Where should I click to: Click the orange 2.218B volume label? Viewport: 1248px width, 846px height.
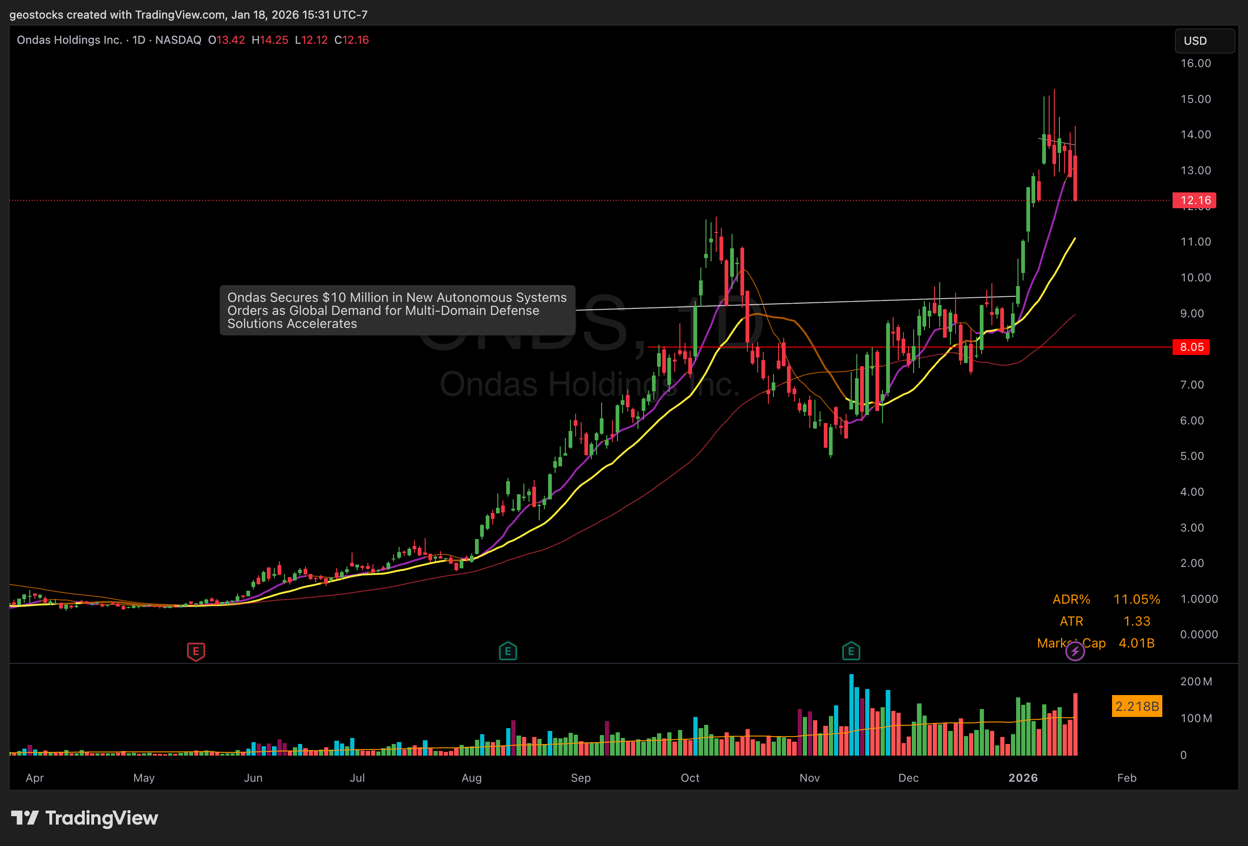[1136, 706]
